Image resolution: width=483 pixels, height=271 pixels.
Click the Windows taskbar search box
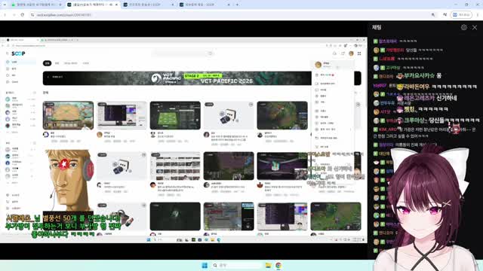pyautogui.click(x=236, y=265)
